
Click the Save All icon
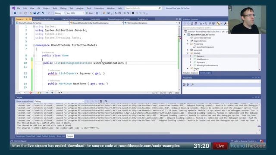click(38, 13)
